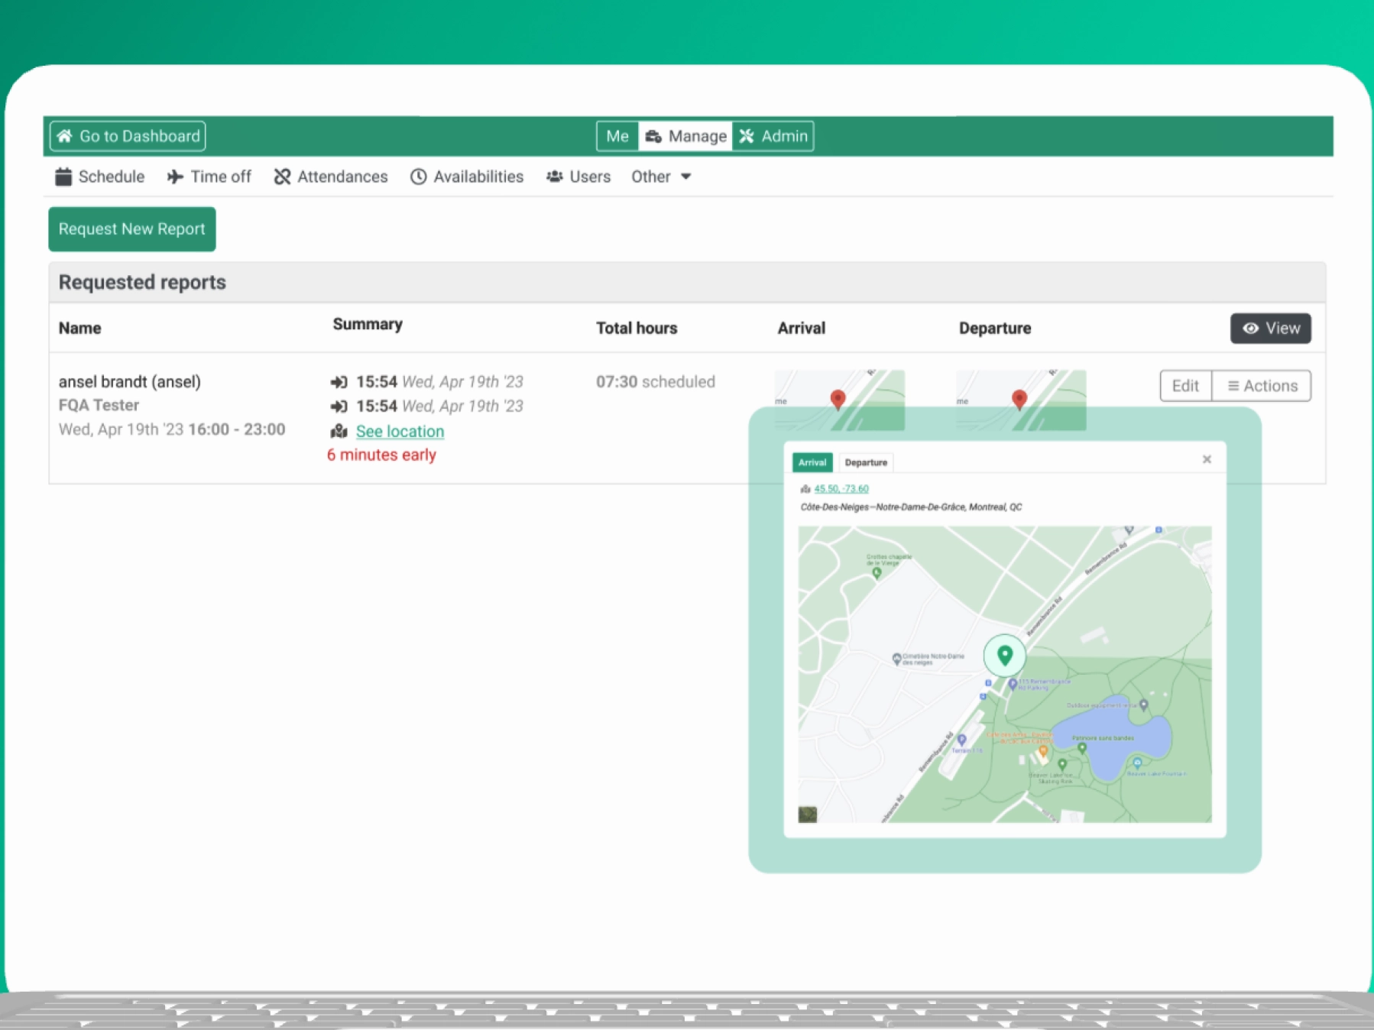The height and width of the screenshot is (1030, 1374).
Task: Click the home icon in Go to Dashboard
Action: (x=65, y=136)
